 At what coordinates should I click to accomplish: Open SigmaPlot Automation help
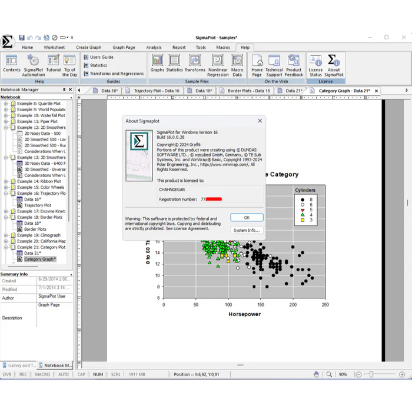tap(33, 64)
